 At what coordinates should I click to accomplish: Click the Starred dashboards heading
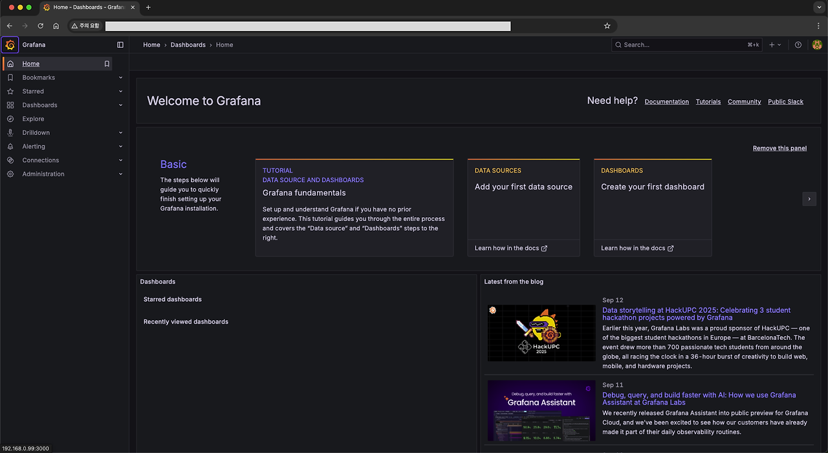173,299
